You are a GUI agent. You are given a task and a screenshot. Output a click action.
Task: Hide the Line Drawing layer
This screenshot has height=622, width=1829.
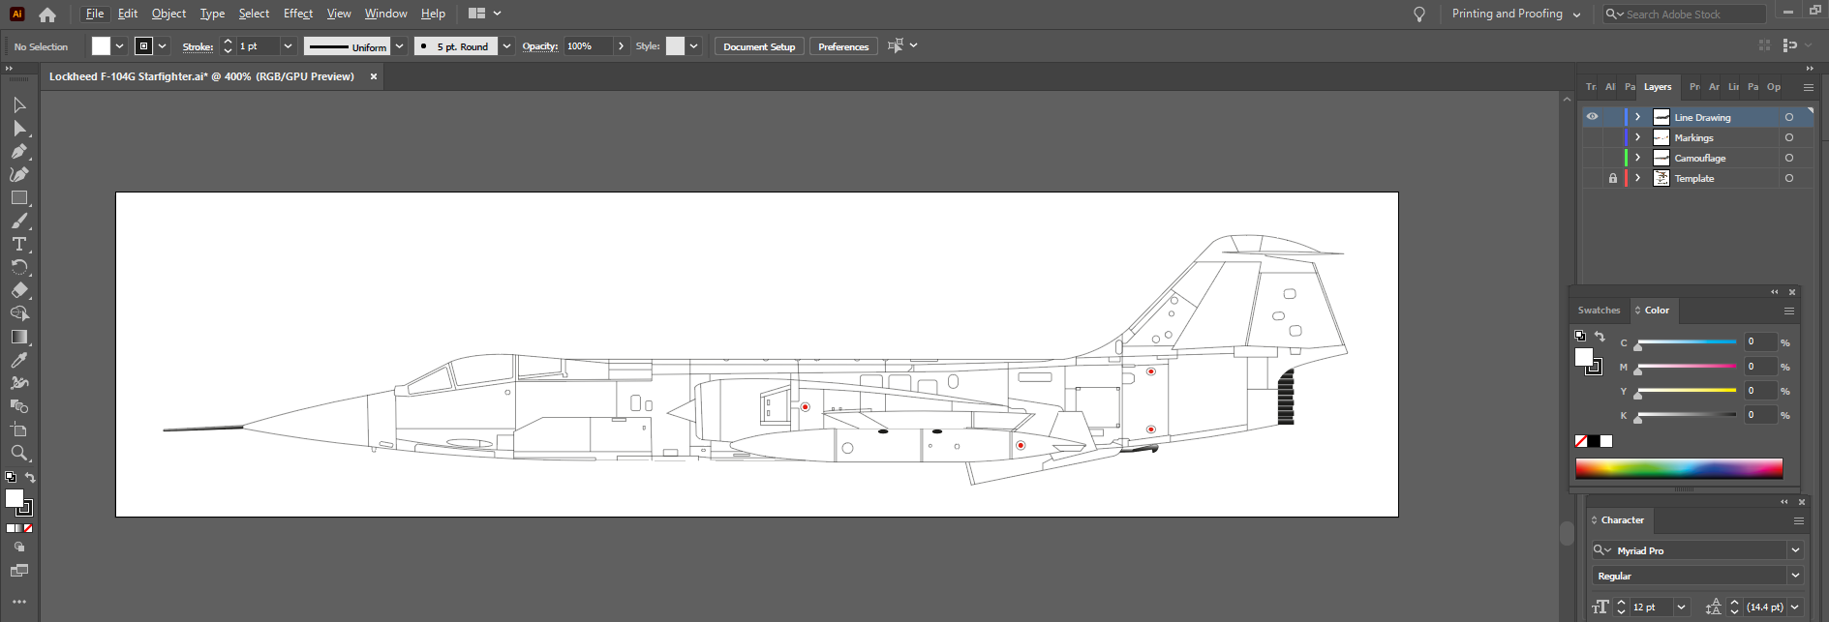1592,117
